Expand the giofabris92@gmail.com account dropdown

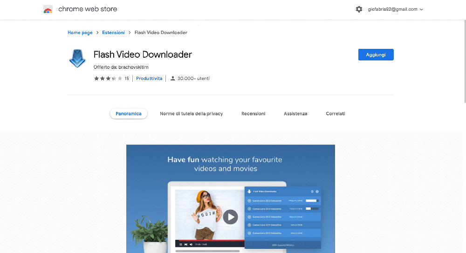(x=395, y=9)
